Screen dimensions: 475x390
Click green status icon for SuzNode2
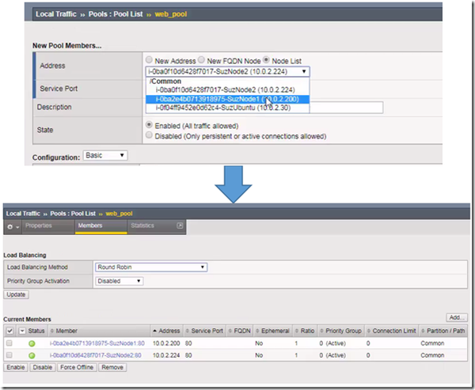click(33, 355)
